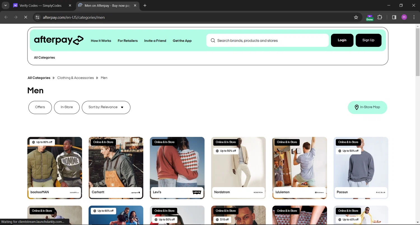Toggle the In-Store filter

(x=67, y=107)
